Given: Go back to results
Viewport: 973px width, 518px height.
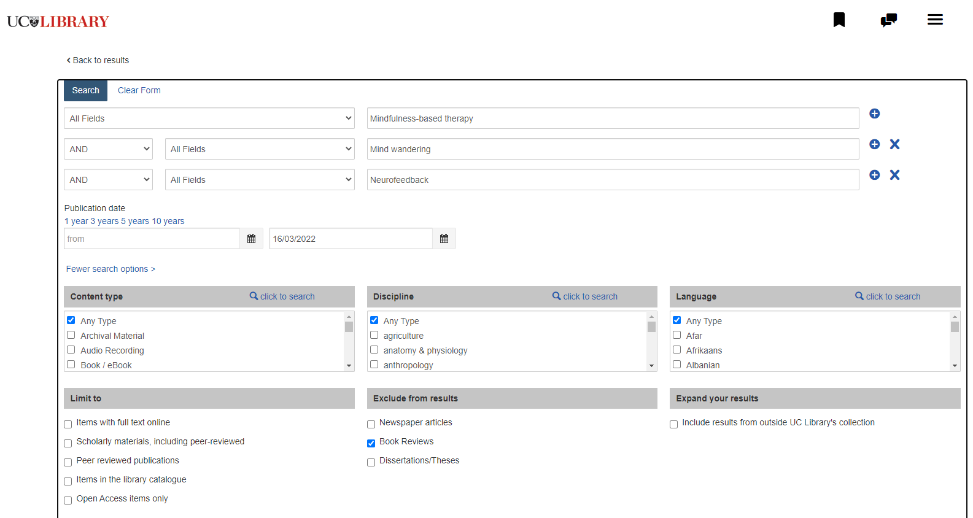Looking at the screenshot, I should coord(98,60).
